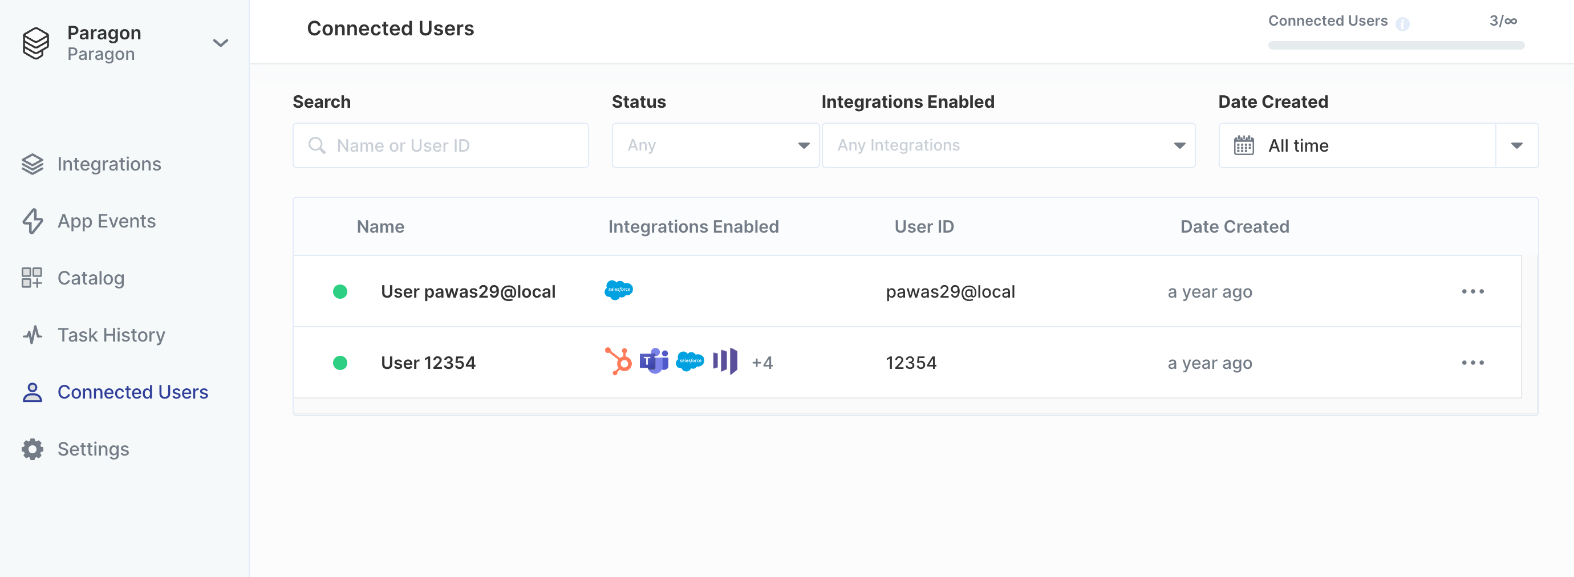Open the User pawas29@local row

coord(907,291)
